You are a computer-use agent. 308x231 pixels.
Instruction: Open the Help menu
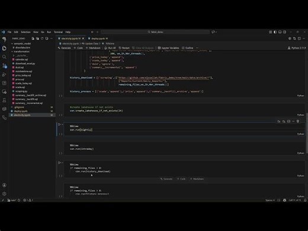click(x=68, y=32)
